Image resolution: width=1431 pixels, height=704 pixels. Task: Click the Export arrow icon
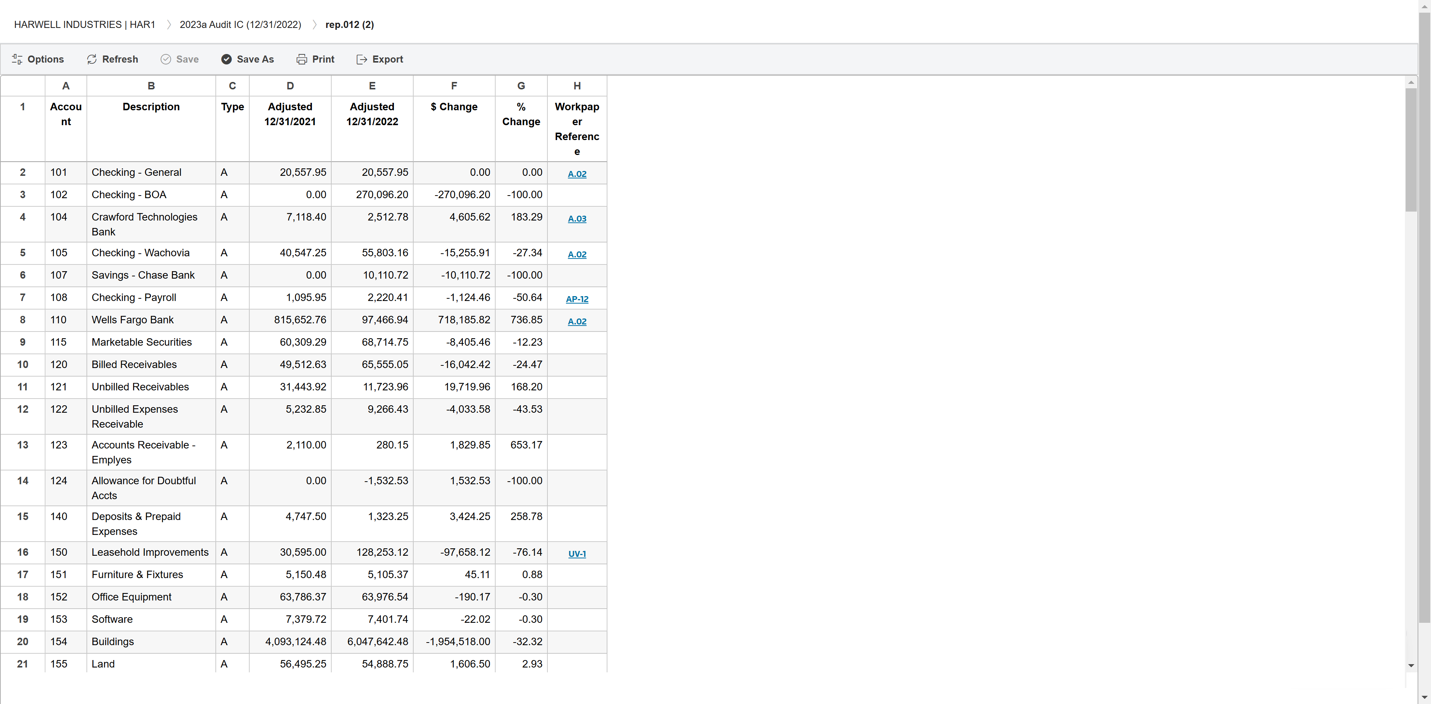pos(361,59)
